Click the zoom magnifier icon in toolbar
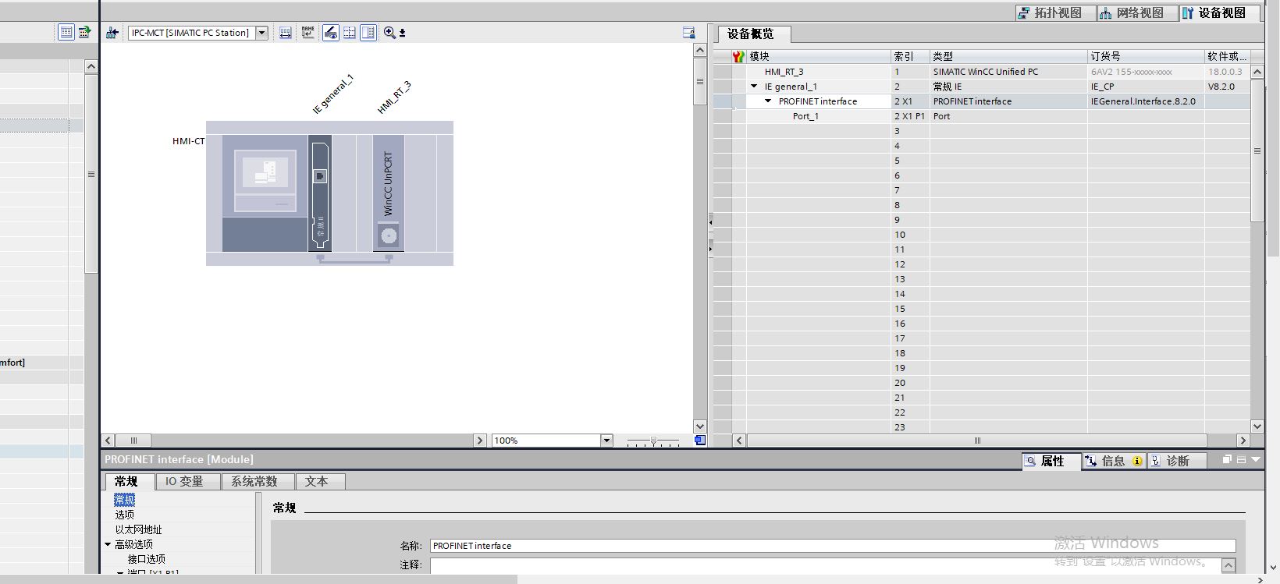This screenshot has width=1280, height=584. (389, 33)
